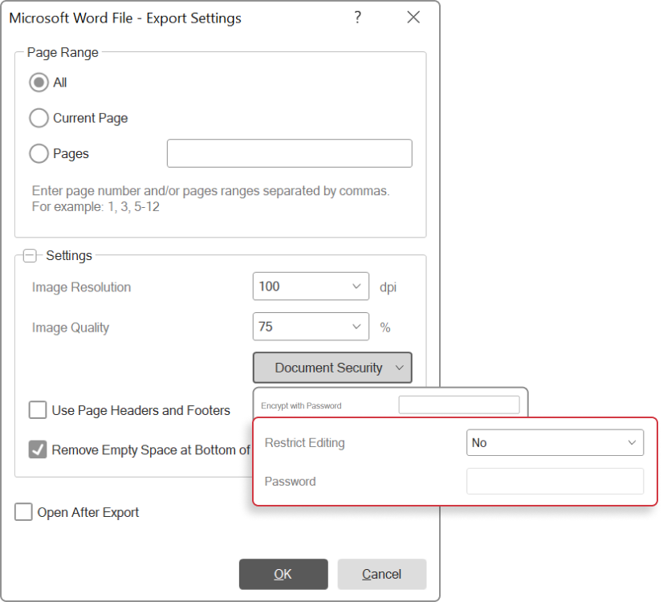Close the Export Settings dialog
This screenshot has width=663, height=602.
[x=413, y=17]
